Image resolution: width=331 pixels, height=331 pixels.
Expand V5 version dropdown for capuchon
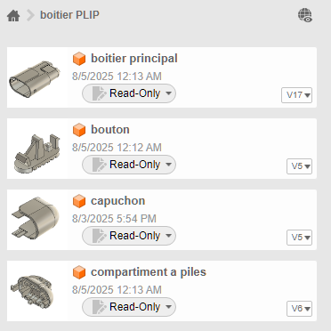(299, 238)
